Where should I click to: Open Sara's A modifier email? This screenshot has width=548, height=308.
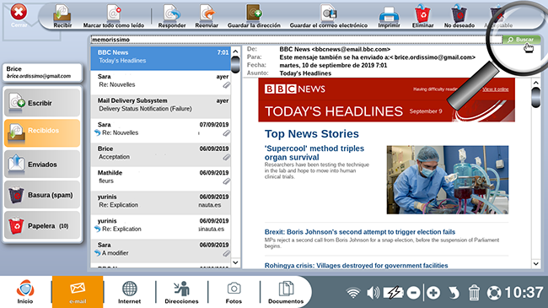[x=160, y=250]
